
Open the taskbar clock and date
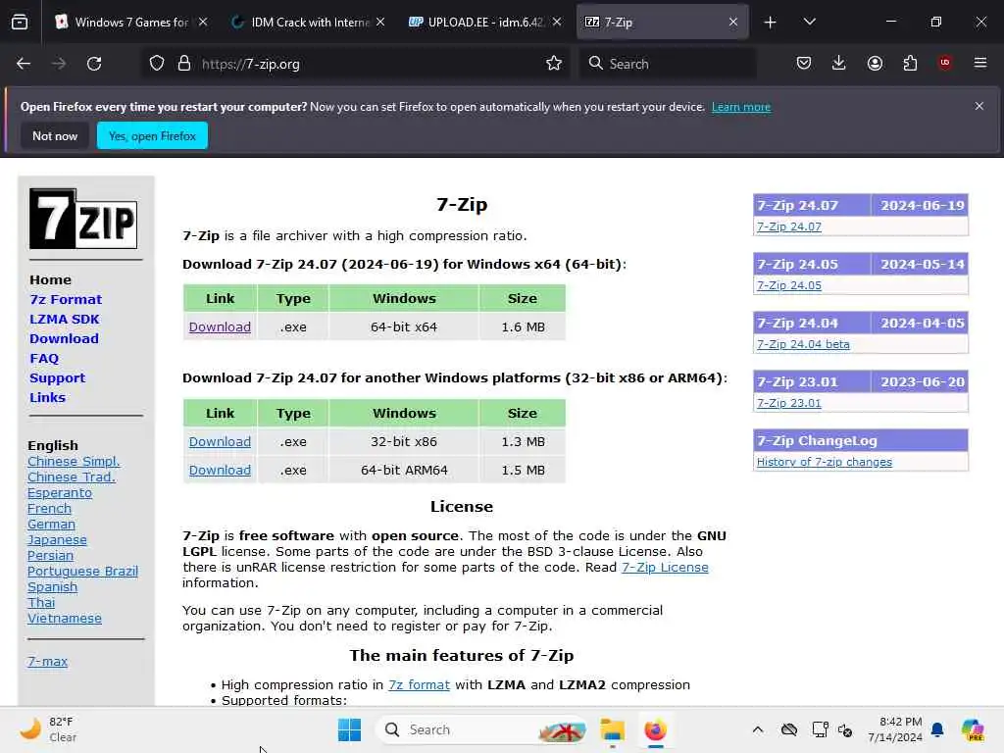point(894,729)
